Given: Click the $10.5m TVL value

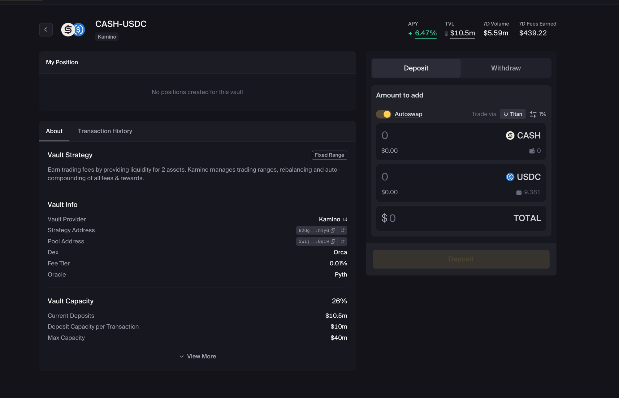Looking at the screenshot, I should click(462, 33).
